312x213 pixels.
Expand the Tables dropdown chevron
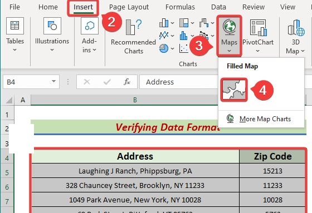click(15, 49)
